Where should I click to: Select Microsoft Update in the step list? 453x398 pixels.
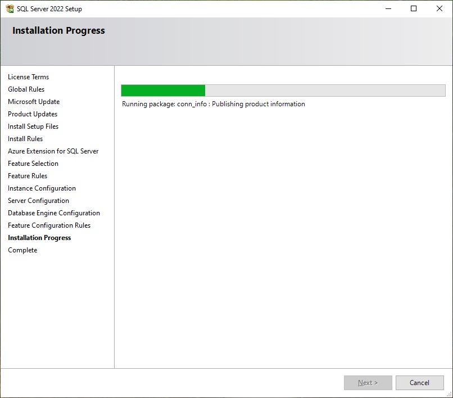(34, 102)
